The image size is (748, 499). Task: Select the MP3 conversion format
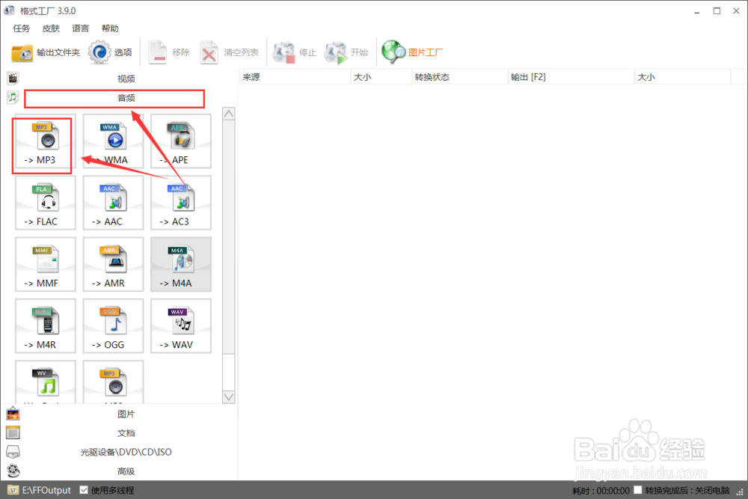click(42, 141)
